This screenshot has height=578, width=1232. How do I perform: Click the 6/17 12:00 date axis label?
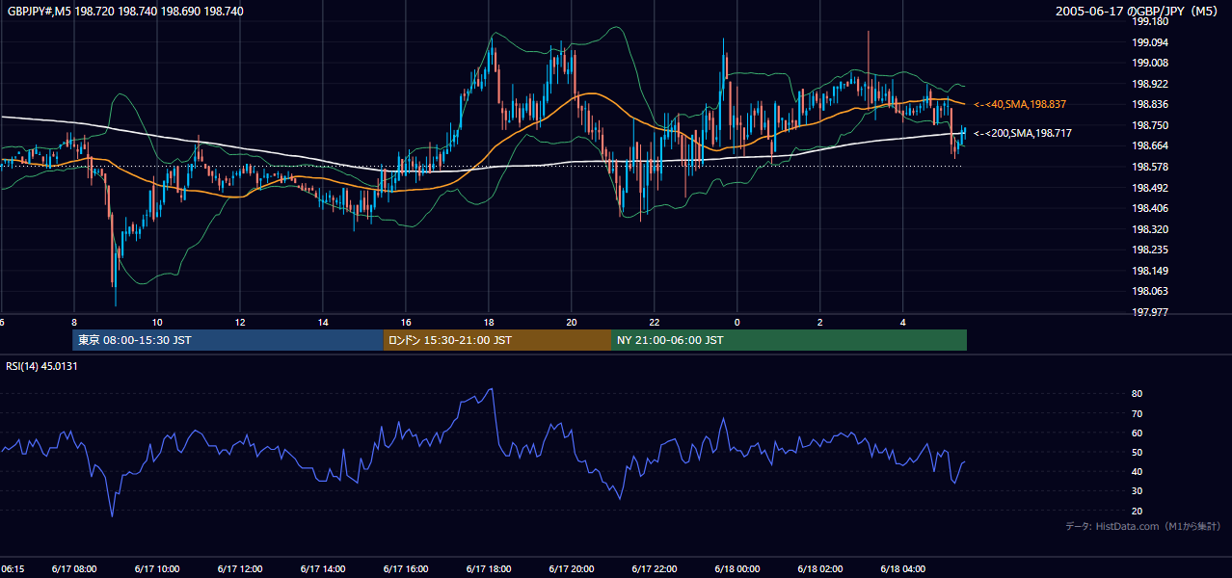pos(239,568)
